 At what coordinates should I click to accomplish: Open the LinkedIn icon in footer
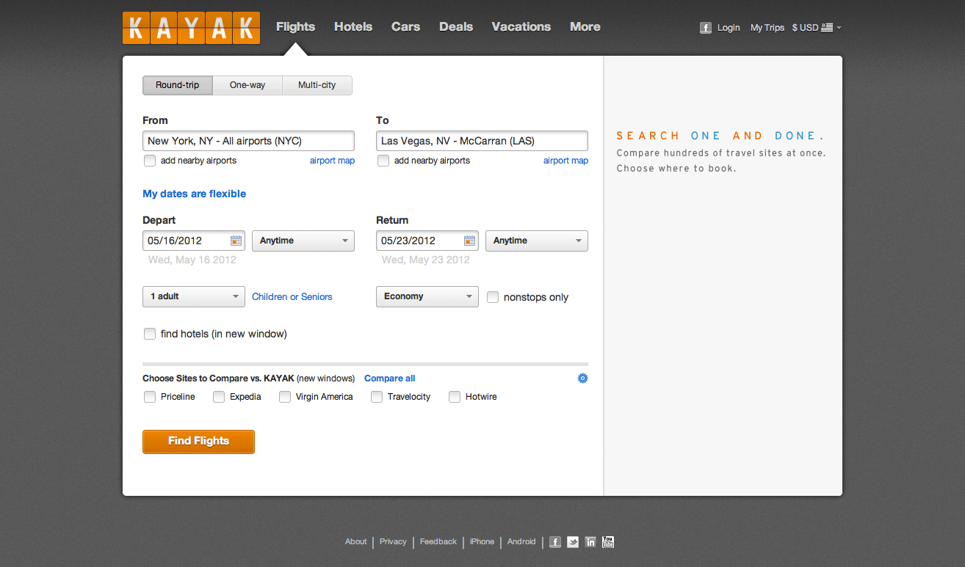(x=590, y=542)
